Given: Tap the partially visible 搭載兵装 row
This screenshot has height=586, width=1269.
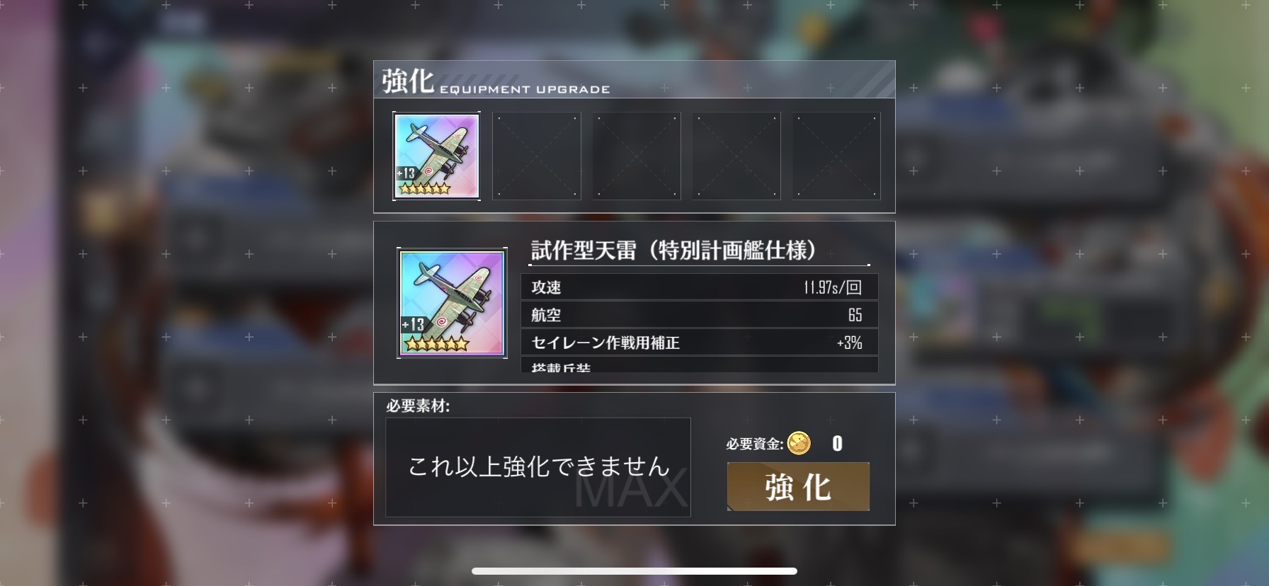Looking at the screenshot, I should tap(700, 365).
